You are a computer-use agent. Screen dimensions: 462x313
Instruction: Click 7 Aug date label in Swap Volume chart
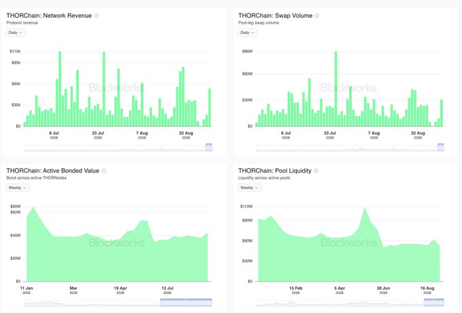374,133
